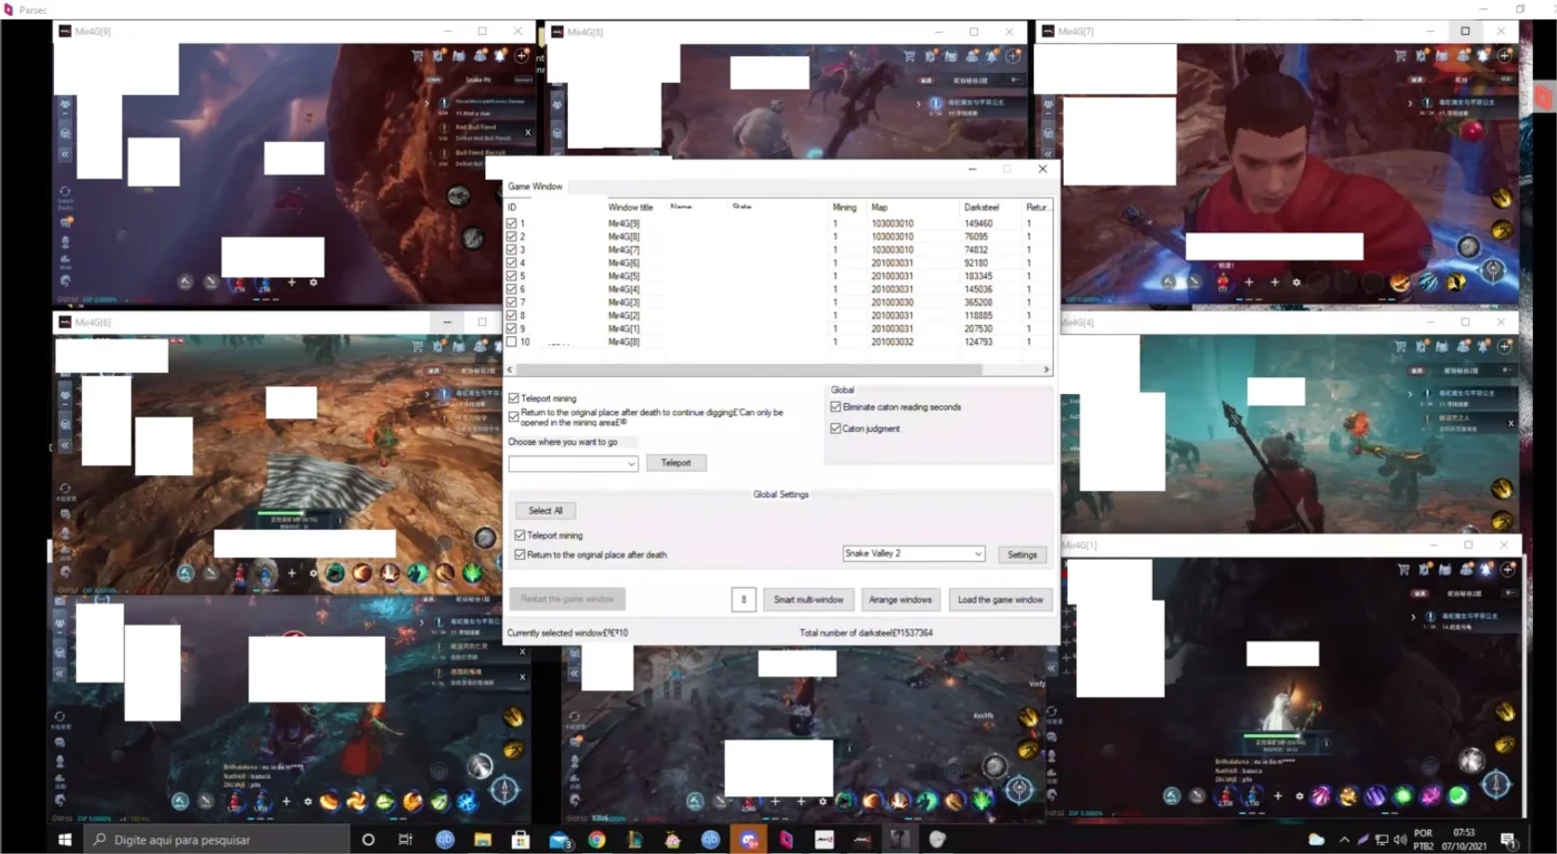This screenshot has width=1557, height=854.
Task: Expand the teleport destination dropdown
Action: [x=573, y=463]
